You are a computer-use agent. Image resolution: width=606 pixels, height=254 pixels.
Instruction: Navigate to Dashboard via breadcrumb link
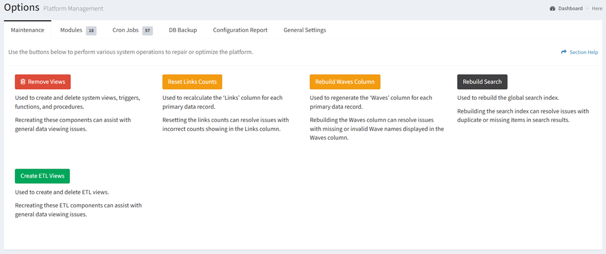pyautogui.click(x=570, y=9)
